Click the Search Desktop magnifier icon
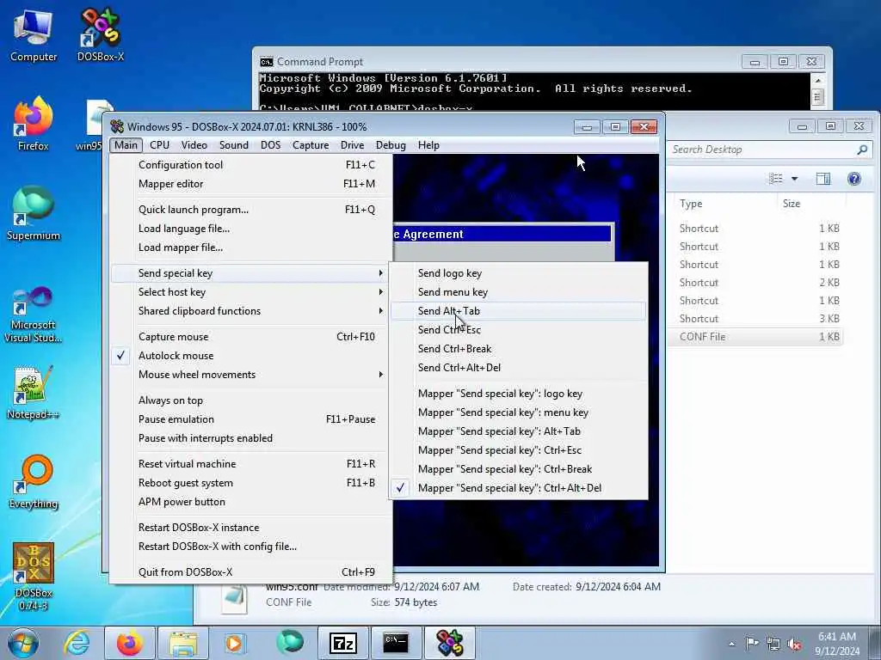881x660 pixels. [862, 150]
